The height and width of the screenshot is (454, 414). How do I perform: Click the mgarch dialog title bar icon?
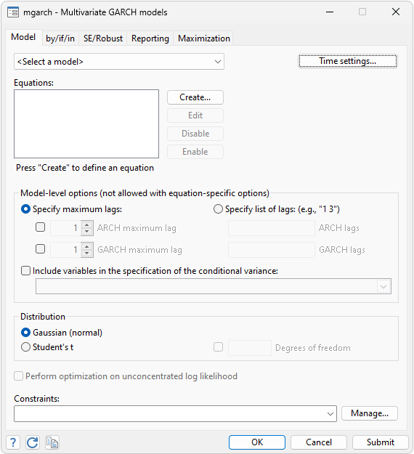(x=13, y=12)
